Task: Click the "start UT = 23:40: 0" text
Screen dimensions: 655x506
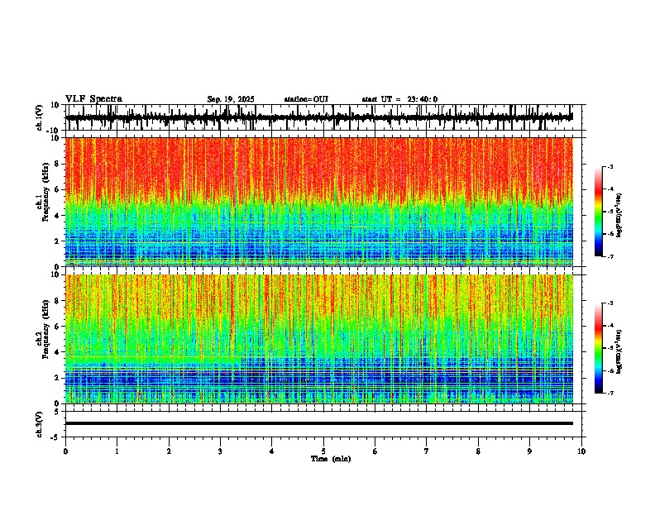Action: (x=399, y=99)
